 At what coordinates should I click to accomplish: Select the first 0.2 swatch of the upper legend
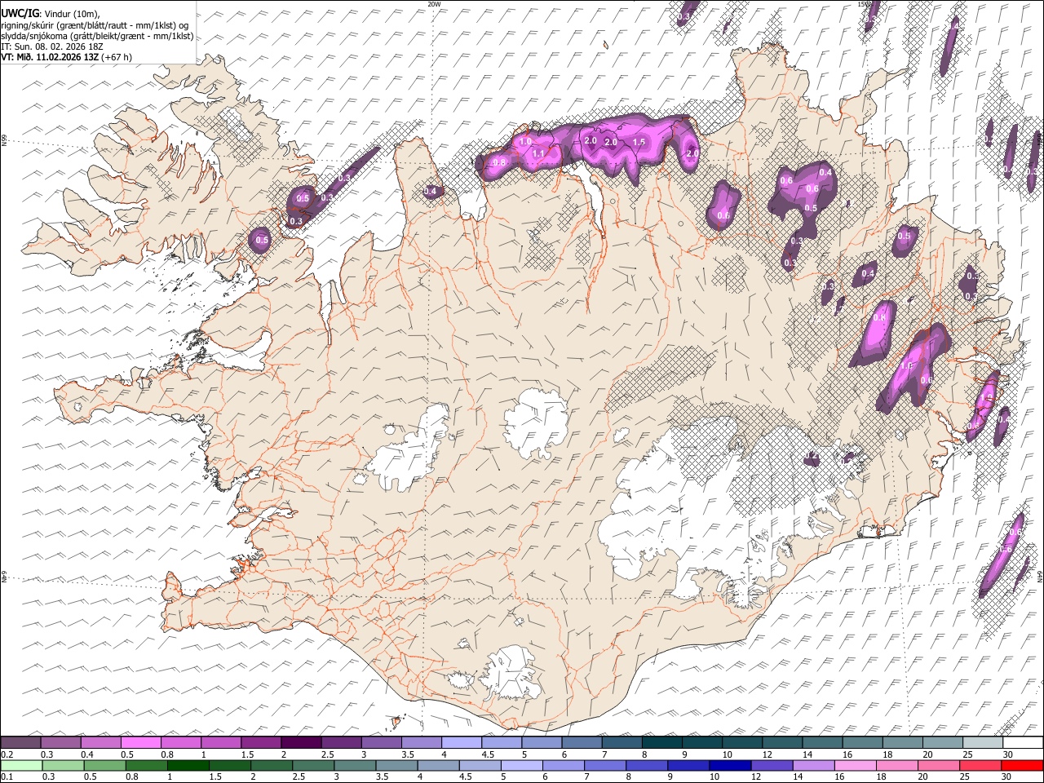(x=20, y=743)
